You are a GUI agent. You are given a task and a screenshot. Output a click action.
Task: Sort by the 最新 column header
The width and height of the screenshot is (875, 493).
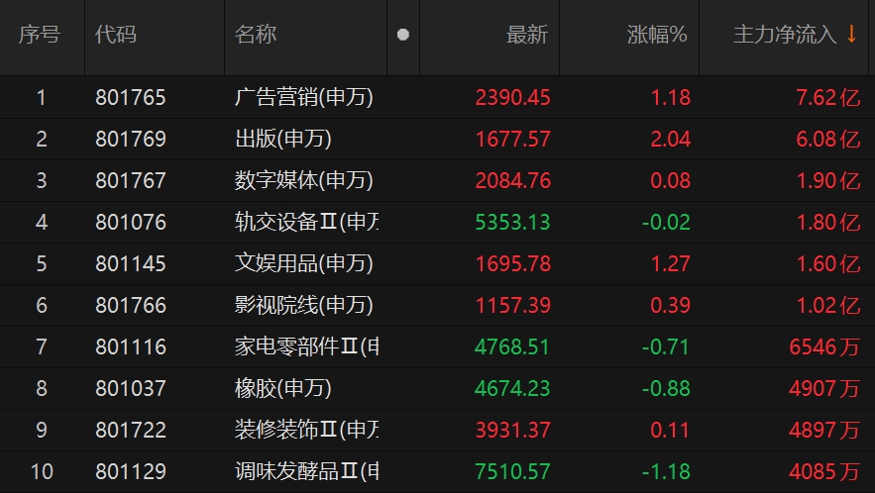[527, 35]
